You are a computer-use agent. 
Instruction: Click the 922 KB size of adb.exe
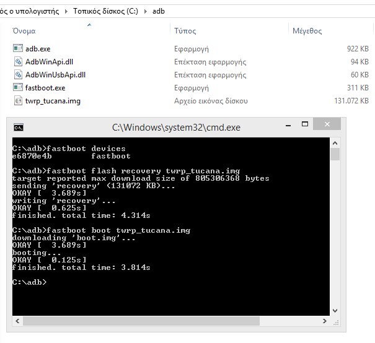click(x=358, y=49)
